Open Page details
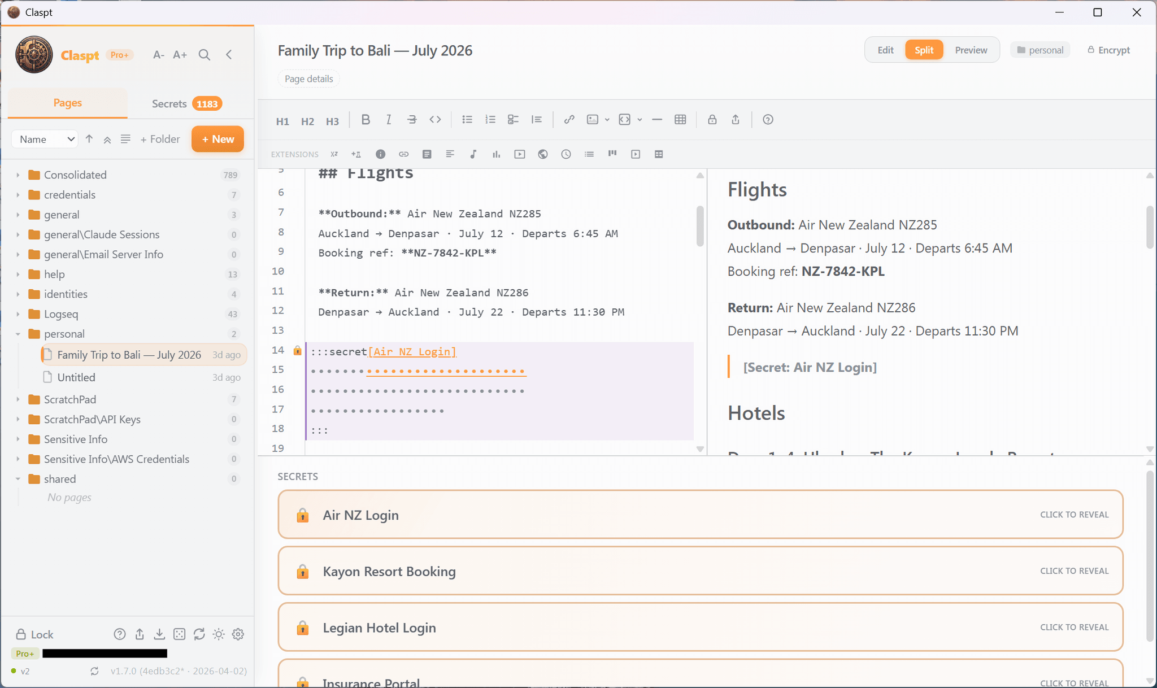This screenshot has width=1157, height=688. (x=308, y=79)
